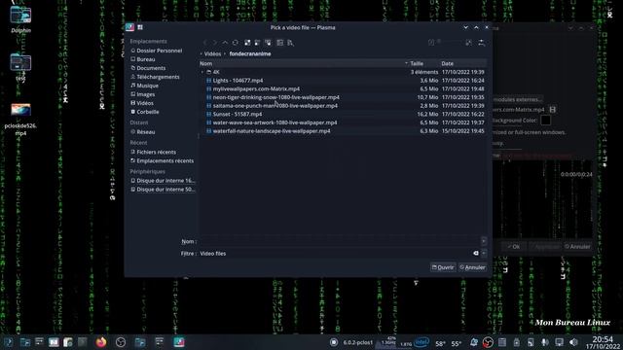Screen dimensions: 623x350
Task: Toggle file preview toolbar button
Action: pyautogui.click(x=280, y=43)
